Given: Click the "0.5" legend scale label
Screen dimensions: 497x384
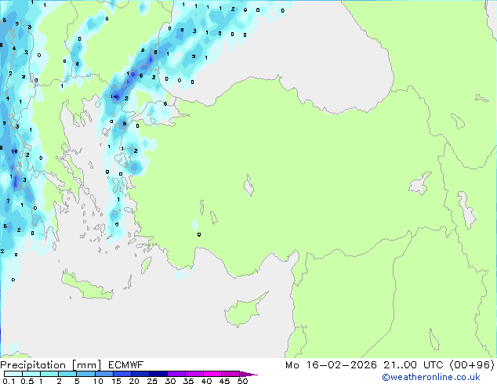Looking at the screenshot, I should click(x=27, y=381).
